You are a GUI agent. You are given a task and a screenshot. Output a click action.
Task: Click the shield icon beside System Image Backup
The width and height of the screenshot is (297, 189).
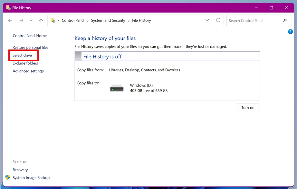pos(8,177)
